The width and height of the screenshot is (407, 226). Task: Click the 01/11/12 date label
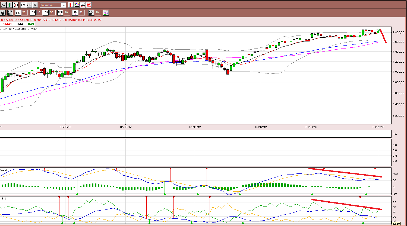[x=195, y=127]
